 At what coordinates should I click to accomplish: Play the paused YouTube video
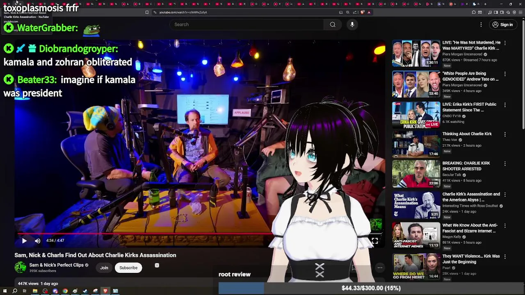coord(24,241)
